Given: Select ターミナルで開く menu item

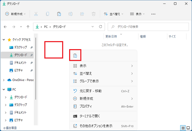Looking at the screenshot, I should click(x=103, y=116).
